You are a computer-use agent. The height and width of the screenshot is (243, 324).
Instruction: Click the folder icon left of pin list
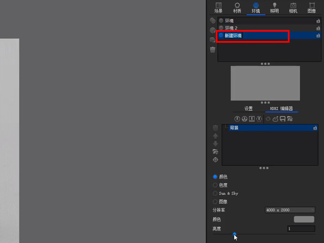[x=215, y=152]
